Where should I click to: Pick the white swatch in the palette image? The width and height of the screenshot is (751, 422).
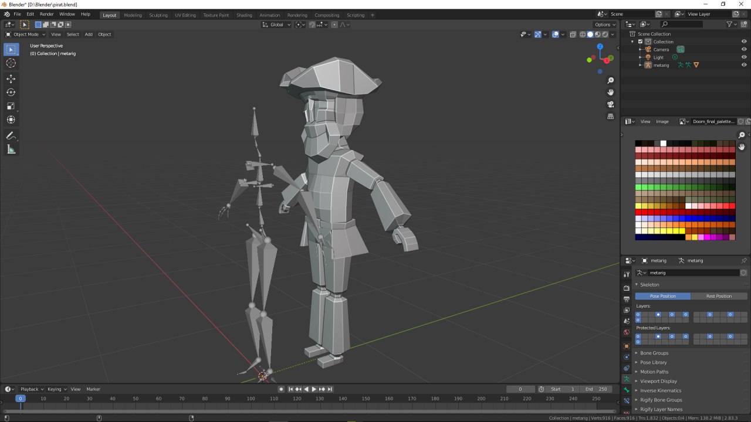coord(663,143)
